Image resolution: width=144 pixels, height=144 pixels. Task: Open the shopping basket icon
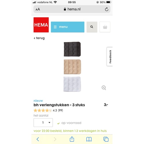tap(105, 27)
